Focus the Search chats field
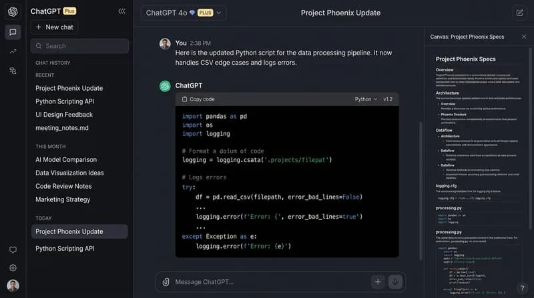The image size is (534, 298). (79, 46)
